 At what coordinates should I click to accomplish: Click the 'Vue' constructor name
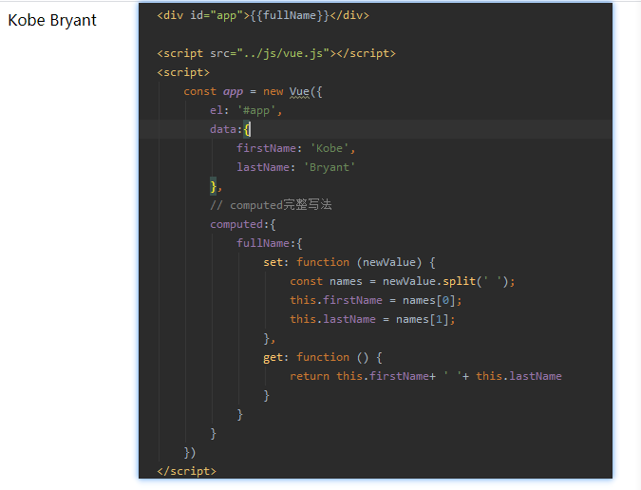[x=299, y=91]
